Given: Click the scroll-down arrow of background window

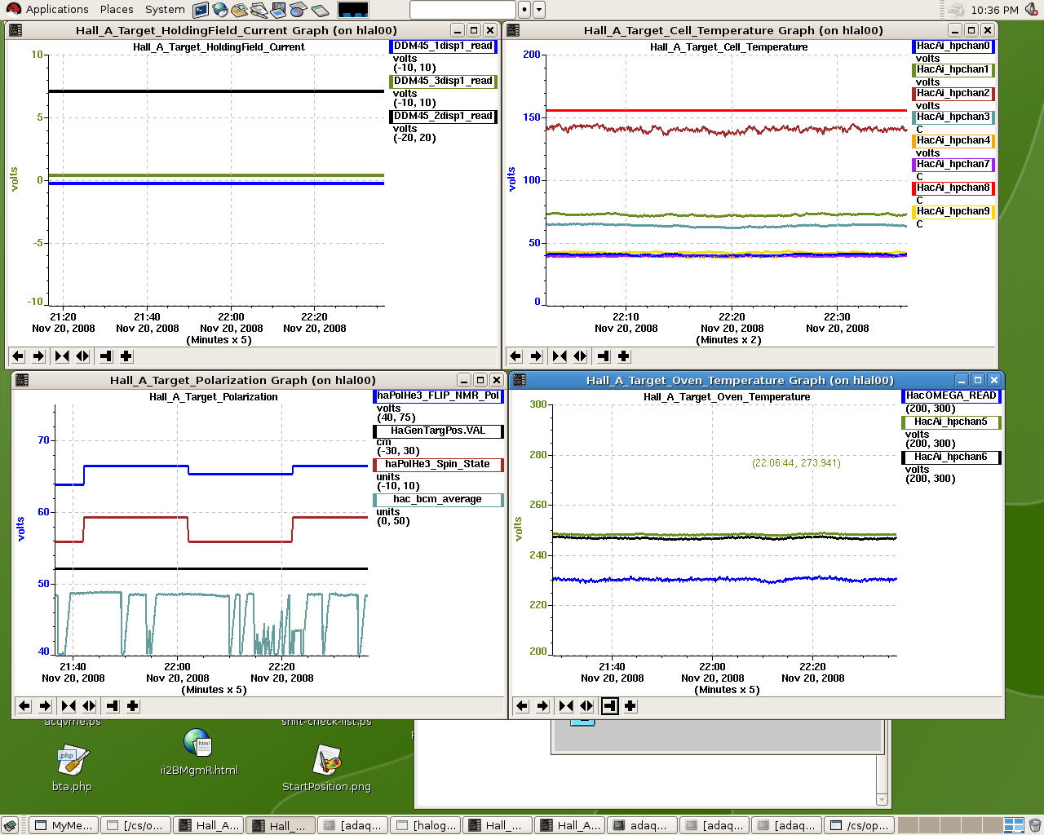Looking at the screenshot, I should [x=882, y=800].
